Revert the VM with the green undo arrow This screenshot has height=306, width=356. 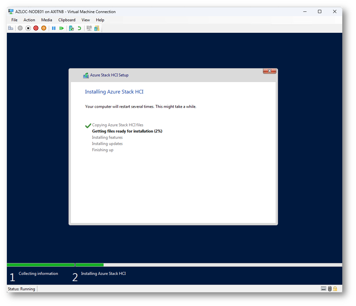tap(79, 28)
